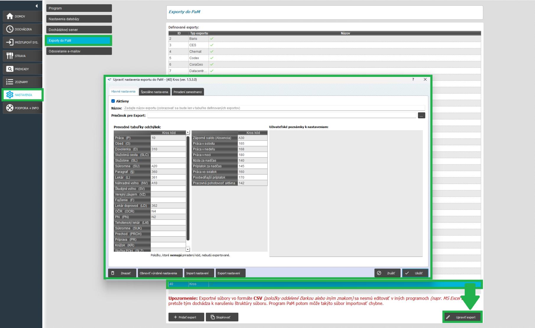Switch to Špeciálne nastavenia tab
This screenshot has width=535, height=328.
(154, 92)
